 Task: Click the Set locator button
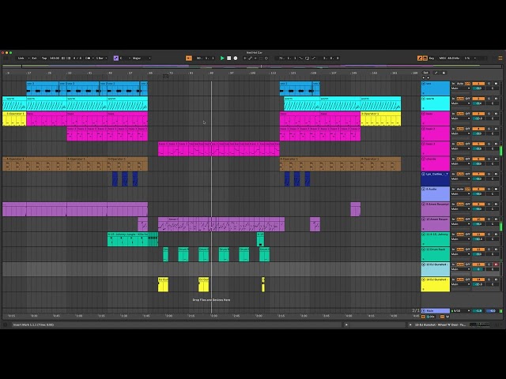pos(425,73)
